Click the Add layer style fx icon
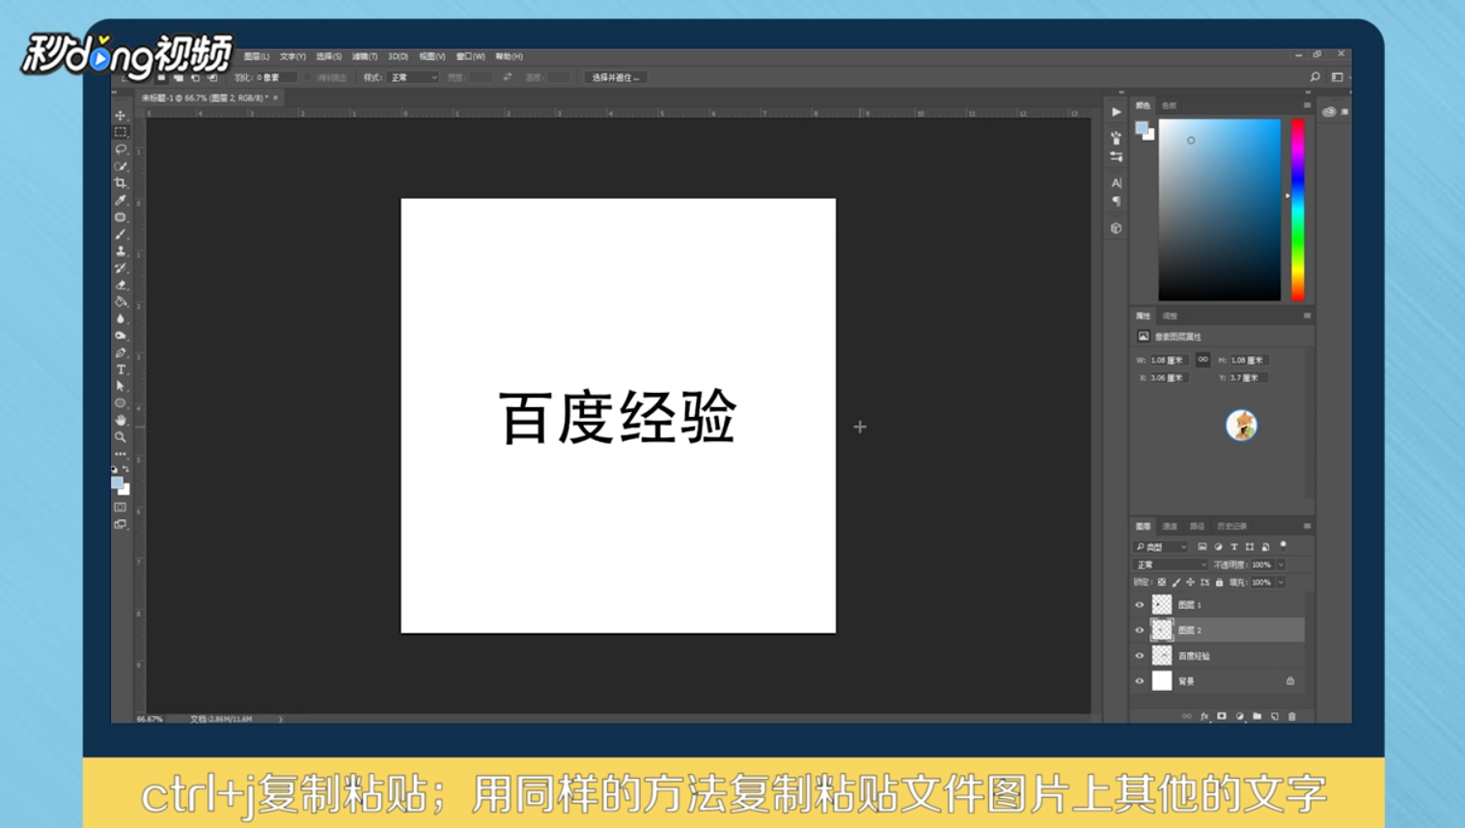Image resolution: width=1465 pixels, height=828 pixels. [x=1204, y=716]
